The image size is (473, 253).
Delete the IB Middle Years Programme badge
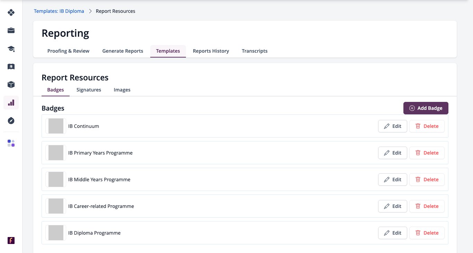pyautogui.click(x=427, y=180)
